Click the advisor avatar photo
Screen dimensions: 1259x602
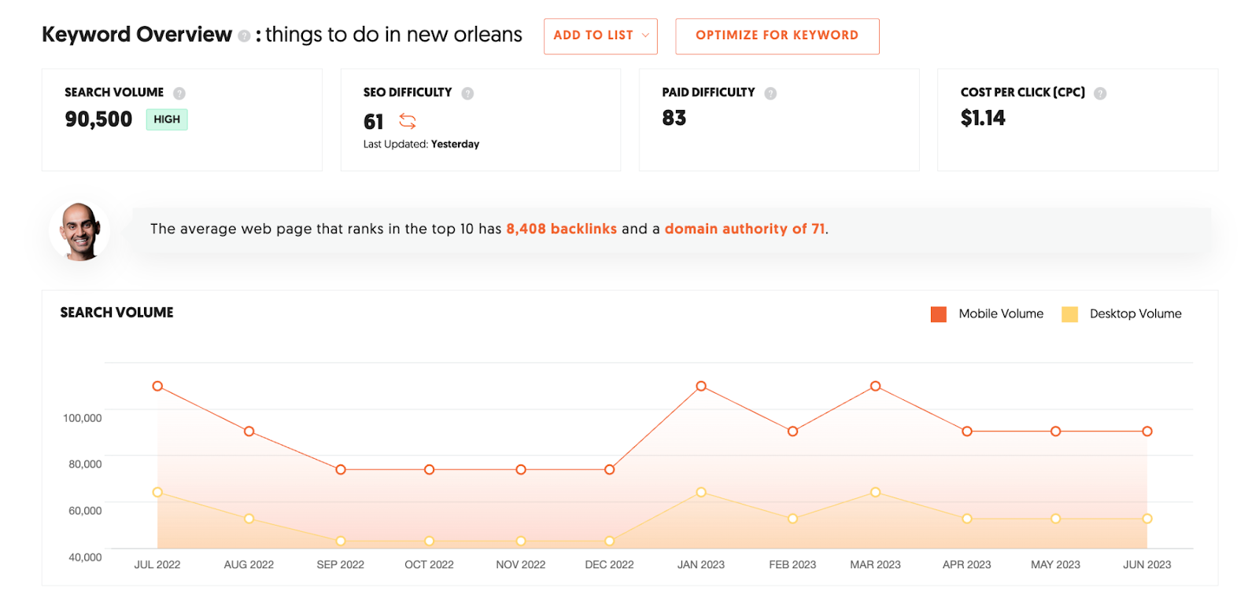point(80,230)
